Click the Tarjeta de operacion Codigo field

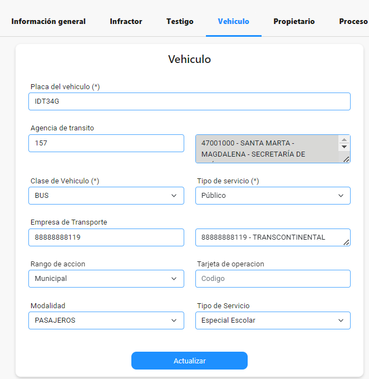click(273, 279)
